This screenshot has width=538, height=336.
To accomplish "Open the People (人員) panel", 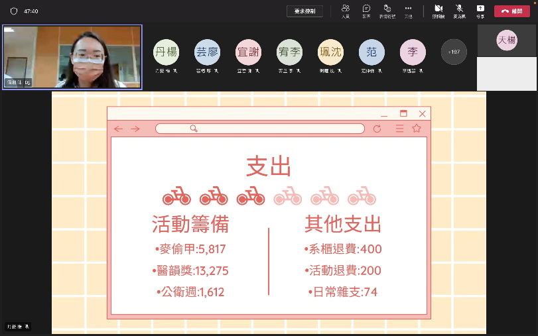I will [x=346, y=10].
